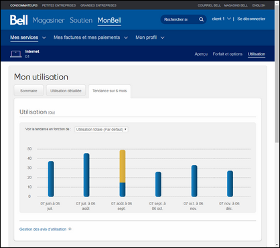The image size is (280, 248).
Task: Switch site language to English
Action: [x=259, y=5]
